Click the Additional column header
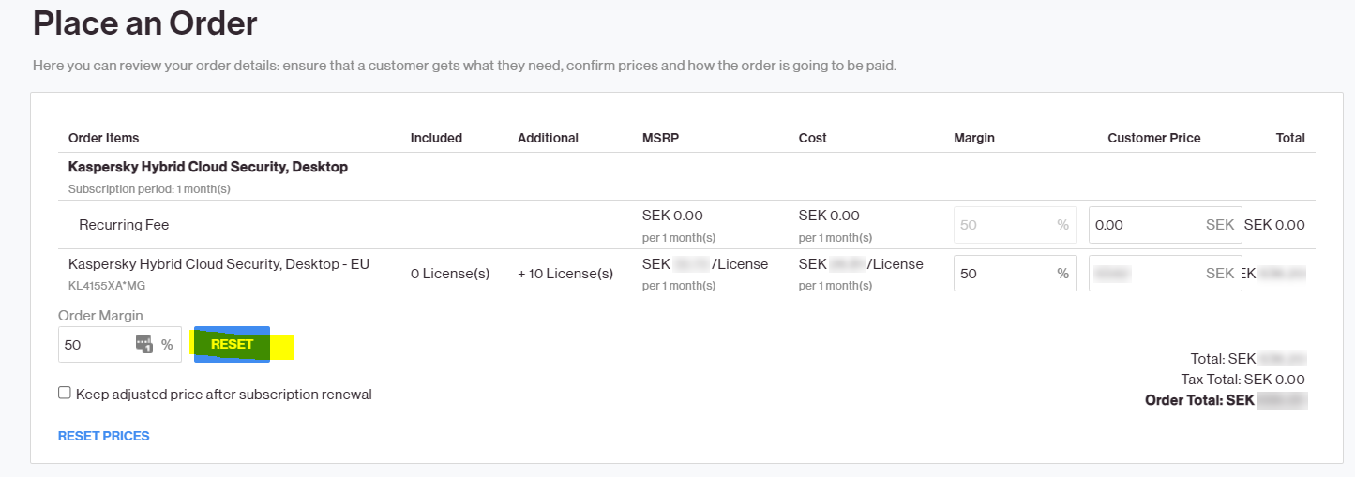This screenshot has width=1355, height=477. pos(548,138)
